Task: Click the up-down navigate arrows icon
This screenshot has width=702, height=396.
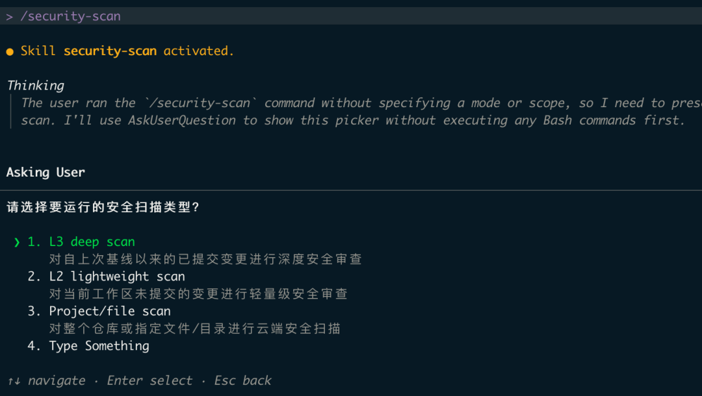Action: click(x=14, y=381)
